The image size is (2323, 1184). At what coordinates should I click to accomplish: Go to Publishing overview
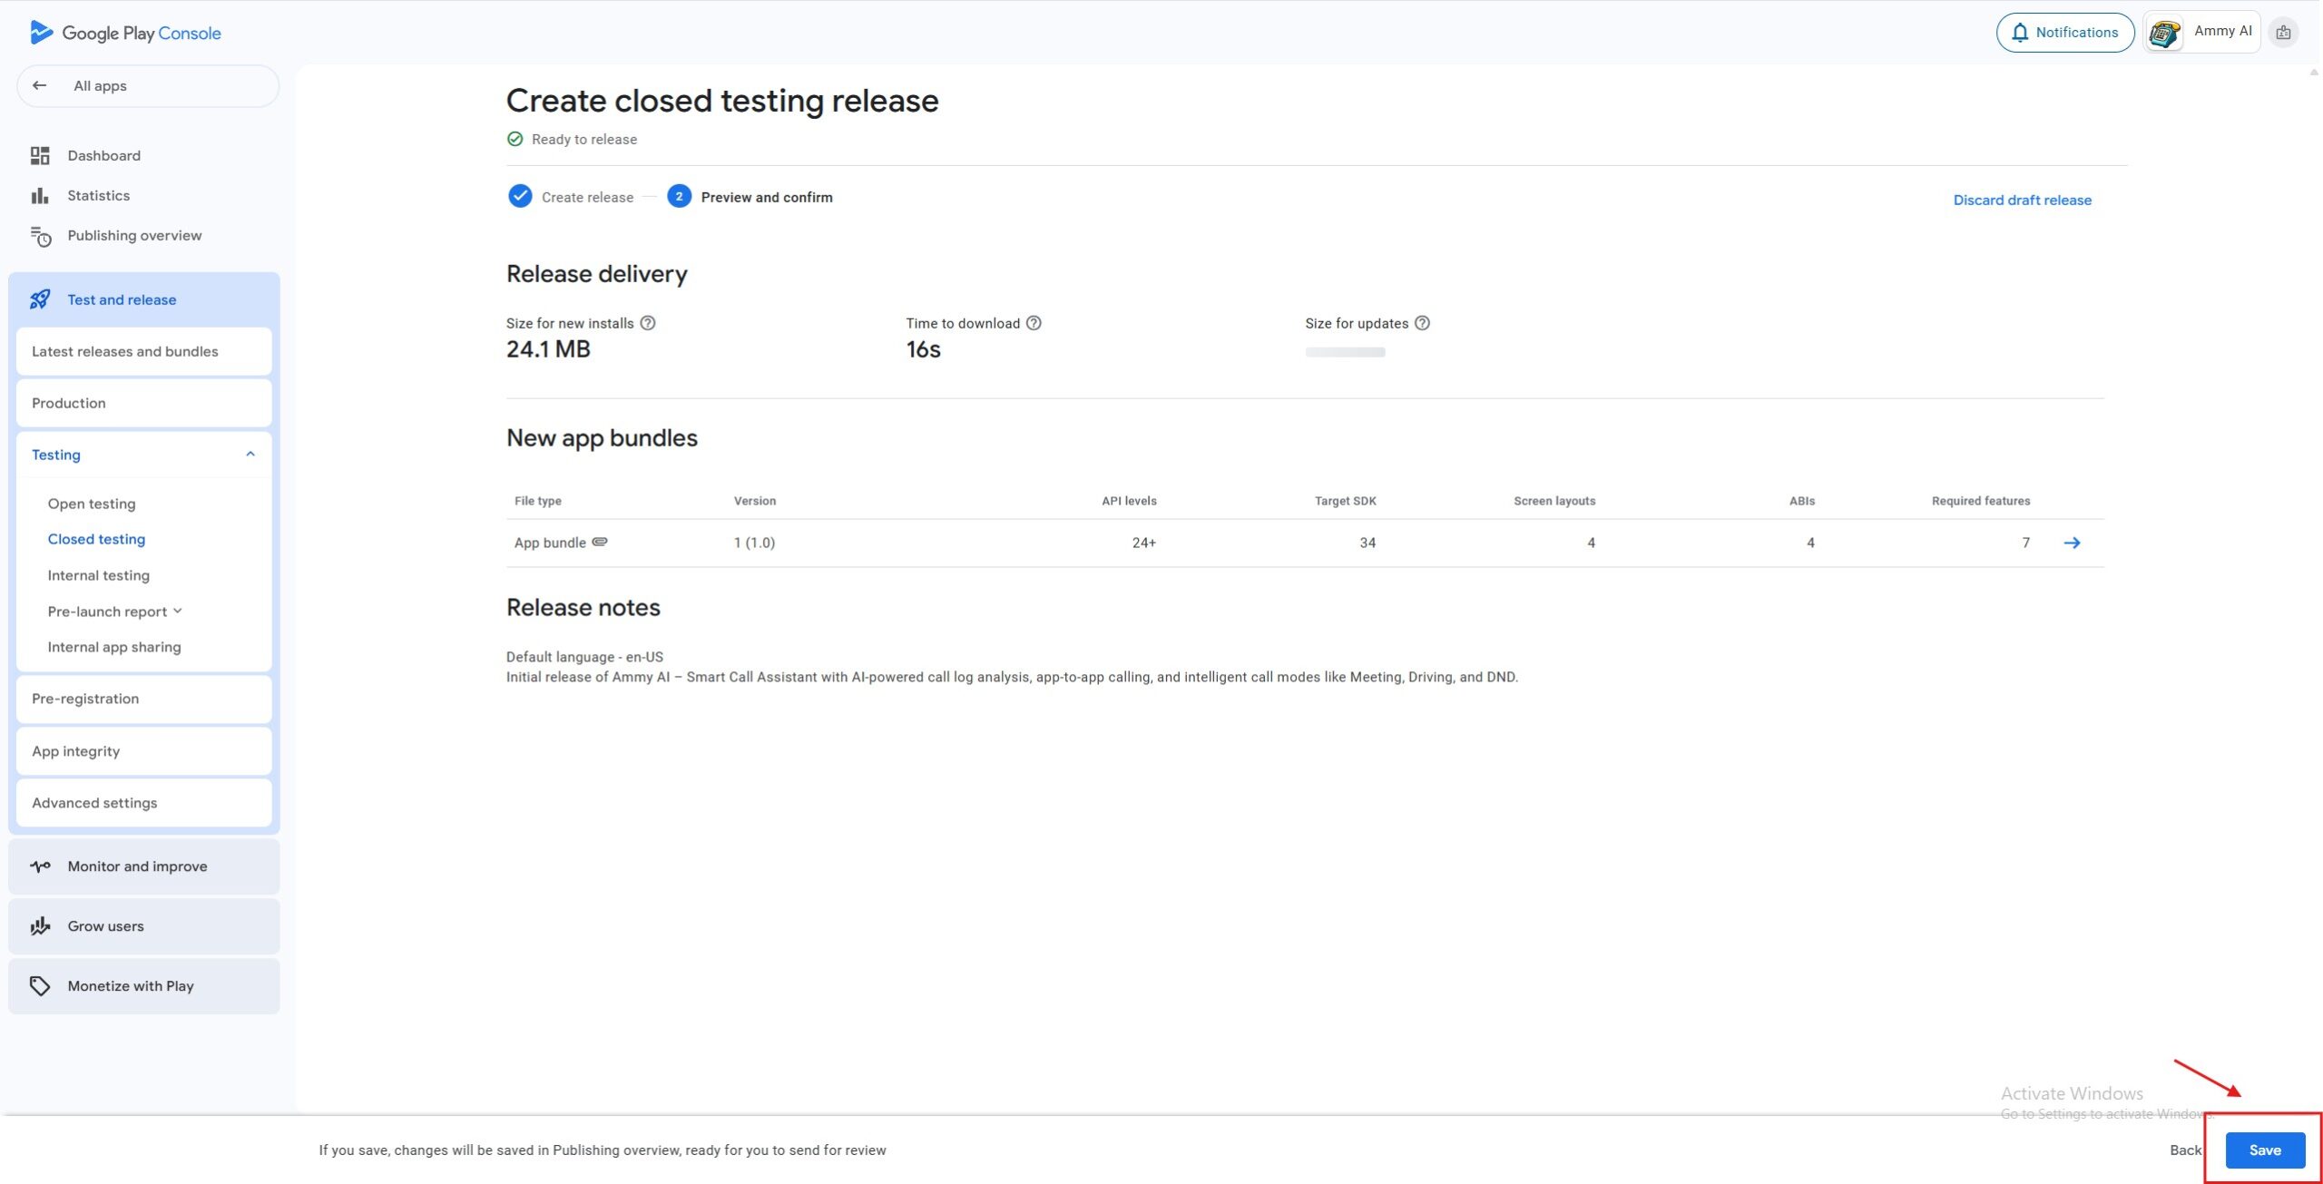[134, 236]
